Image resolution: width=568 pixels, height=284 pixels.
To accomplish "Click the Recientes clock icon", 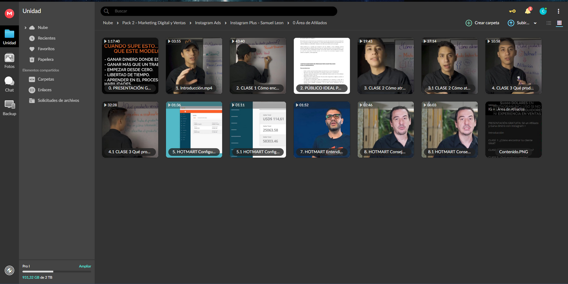I will click(32, 38).
